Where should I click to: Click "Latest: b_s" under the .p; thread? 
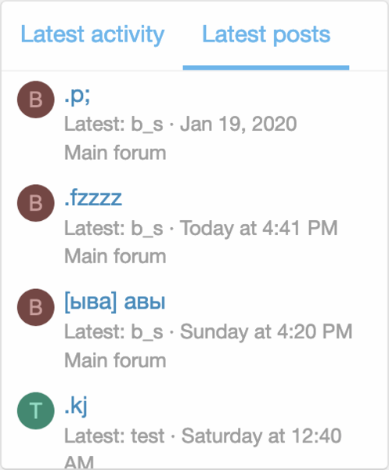(113, 124)
